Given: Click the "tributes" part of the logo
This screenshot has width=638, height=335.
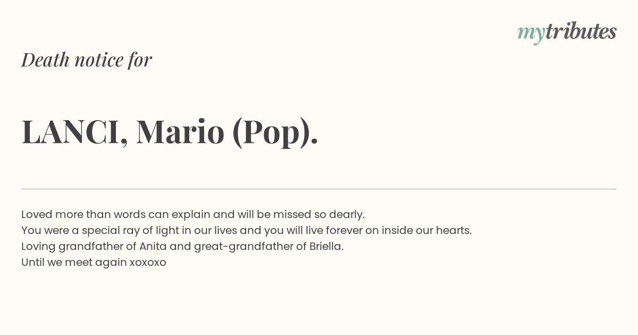Looking at the screenshot, I should [x=581, y=31].
